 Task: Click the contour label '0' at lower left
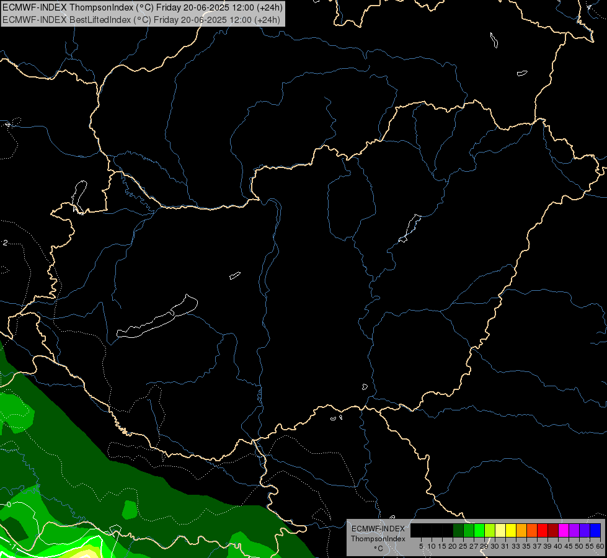pyautogui.click(x=9, y=505)
